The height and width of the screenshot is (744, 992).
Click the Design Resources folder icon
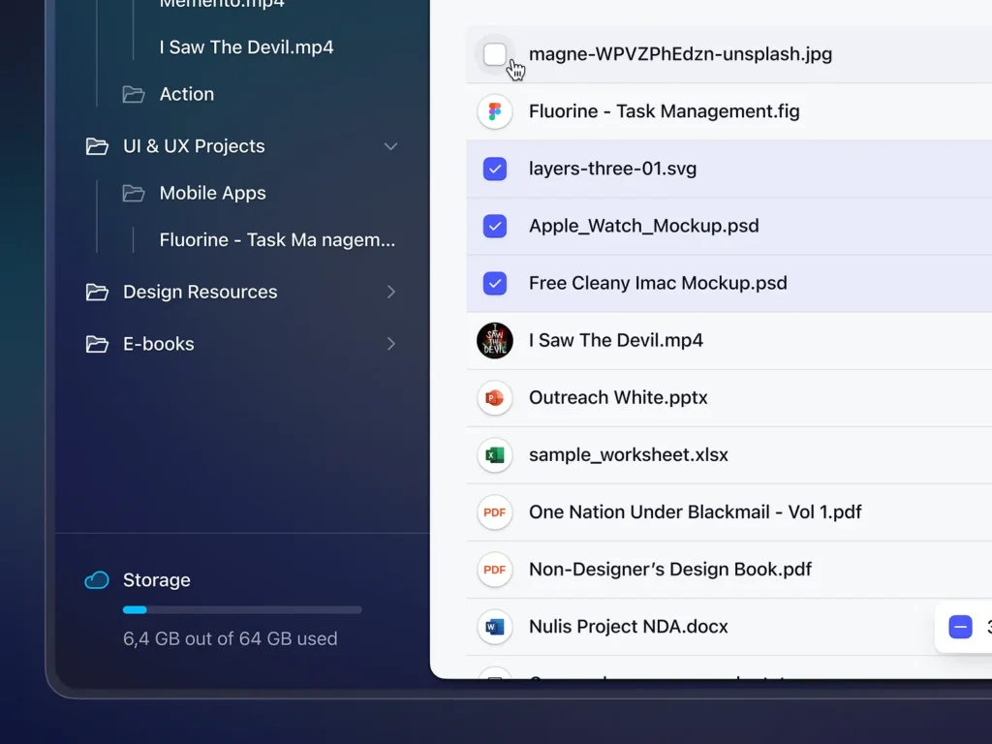(97, 292)
